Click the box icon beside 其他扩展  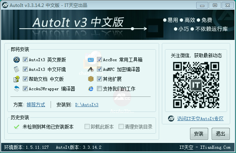pos(91,79)
